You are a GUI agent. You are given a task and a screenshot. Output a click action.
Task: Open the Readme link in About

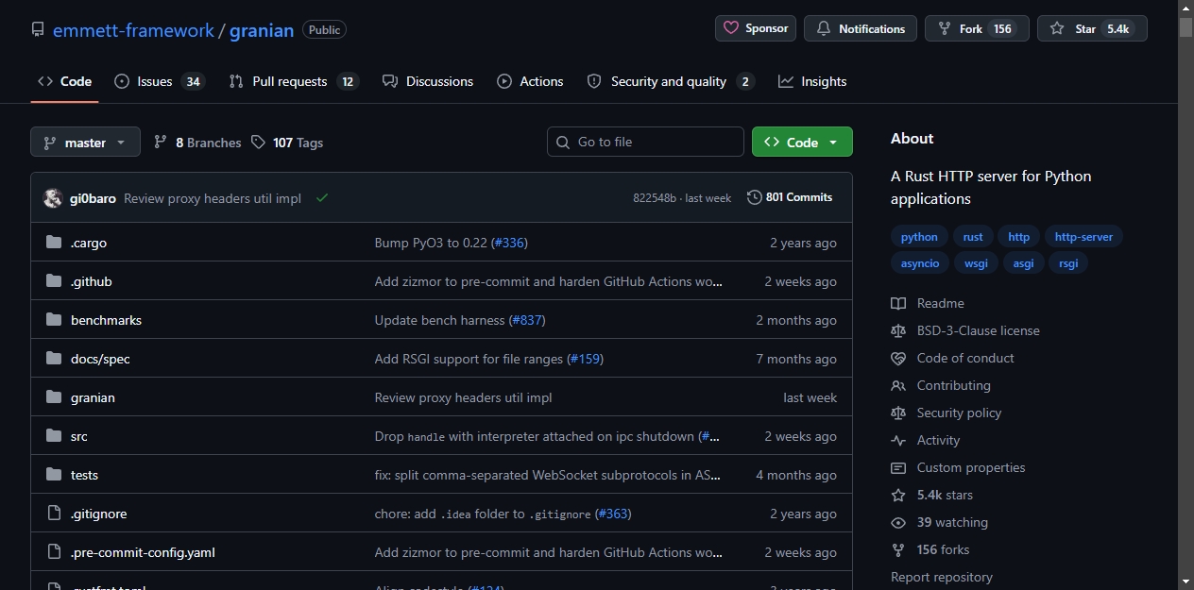[928, 303]
